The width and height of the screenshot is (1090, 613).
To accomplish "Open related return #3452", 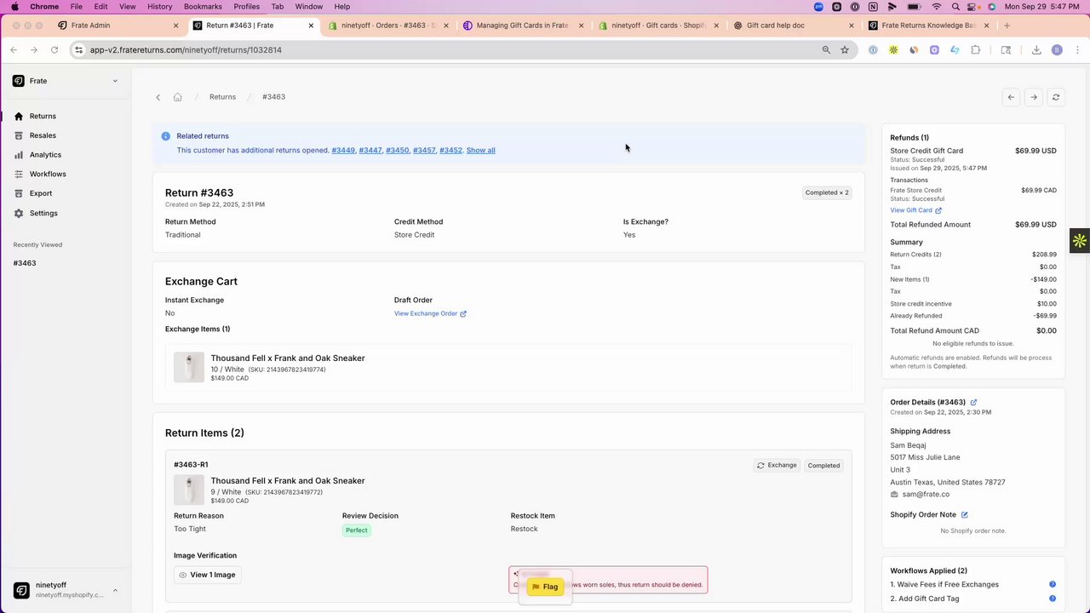I will click(x=451, y=151).
